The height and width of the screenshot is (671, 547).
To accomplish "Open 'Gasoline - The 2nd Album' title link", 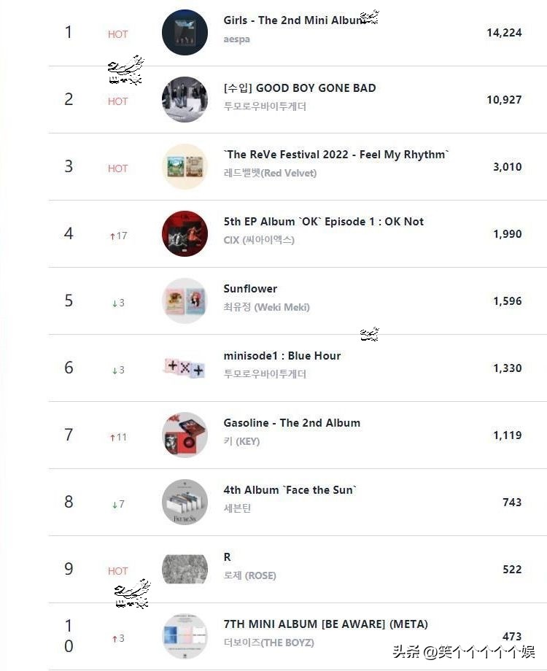I will click(292, 423).
